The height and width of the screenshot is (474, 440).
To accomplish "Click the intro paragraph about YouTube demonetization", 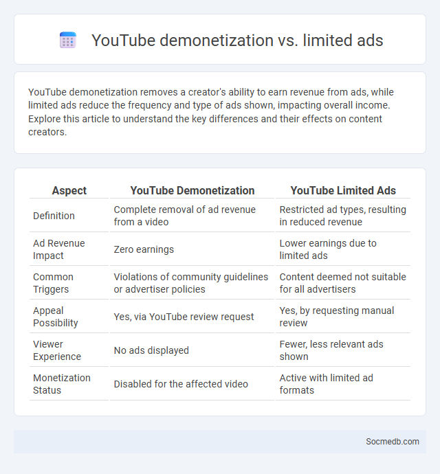I will click(x=211, y=112).
